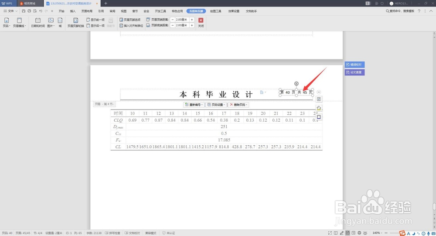Switch to the 效果设置 tab
This screenshot has height=236, width=436.
234,11
